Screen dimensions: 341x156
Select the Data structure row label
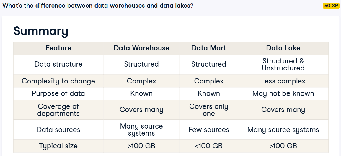pos(58,64)
